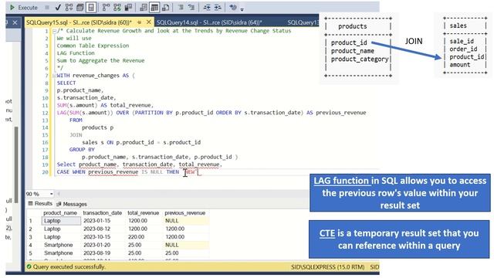Click 'Common Table Expression' comment on line 3
This screenshot has width=494, height=278.
point(93,46)
